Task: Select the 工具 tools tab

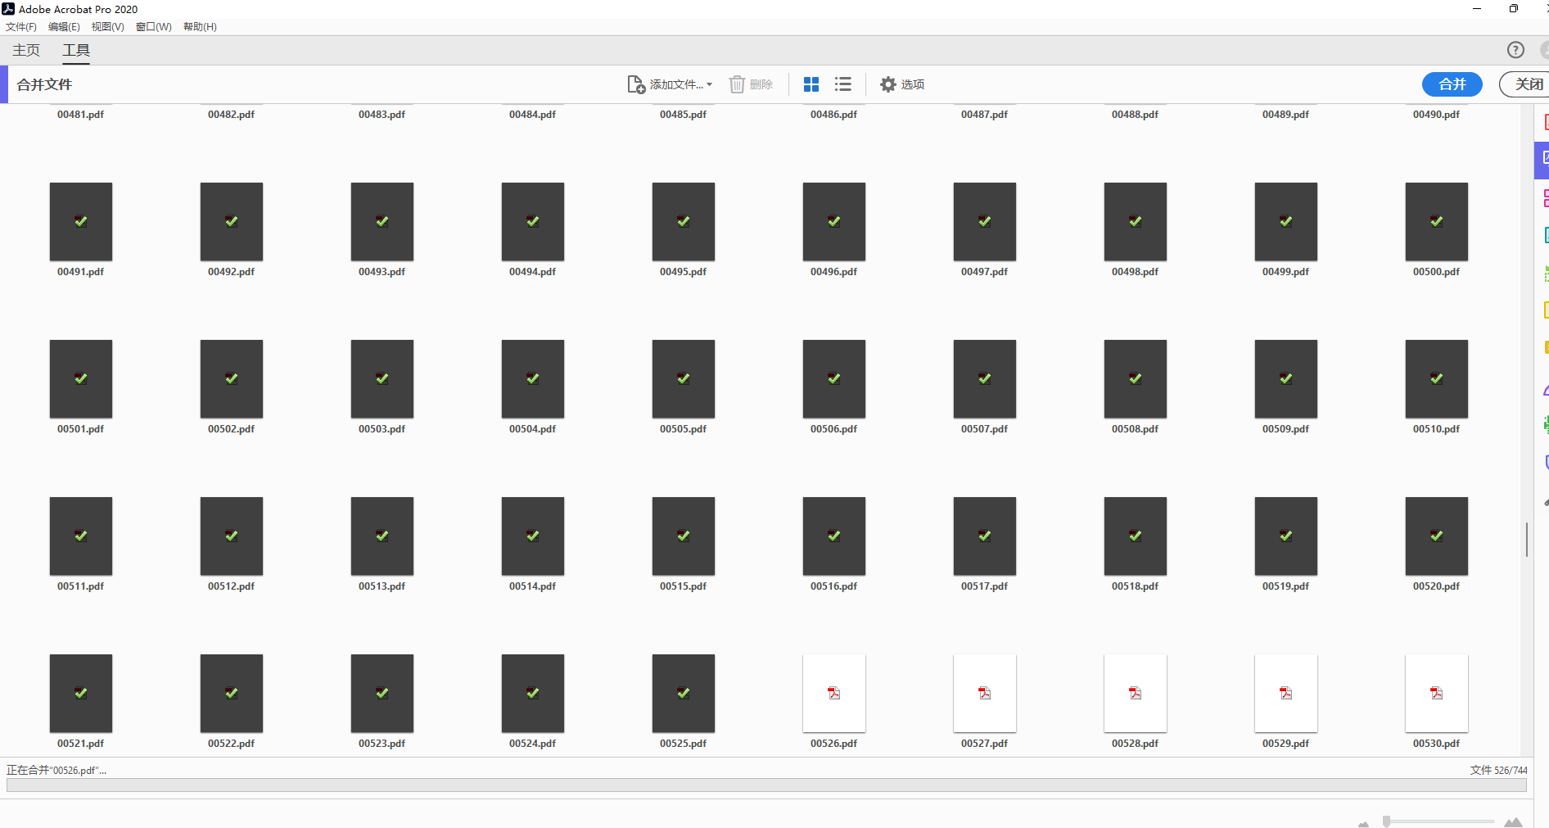Action: (76, 50)
